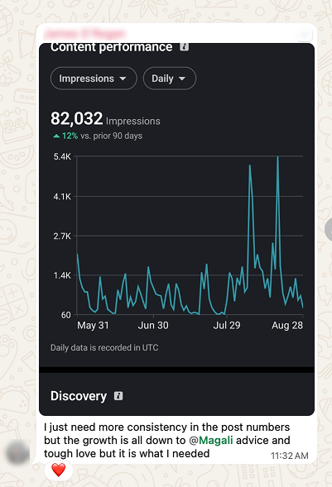The image size is (332, 487).
Task: Click the forward button beside message
Action: pyautogui.click(x=329, y=229)
